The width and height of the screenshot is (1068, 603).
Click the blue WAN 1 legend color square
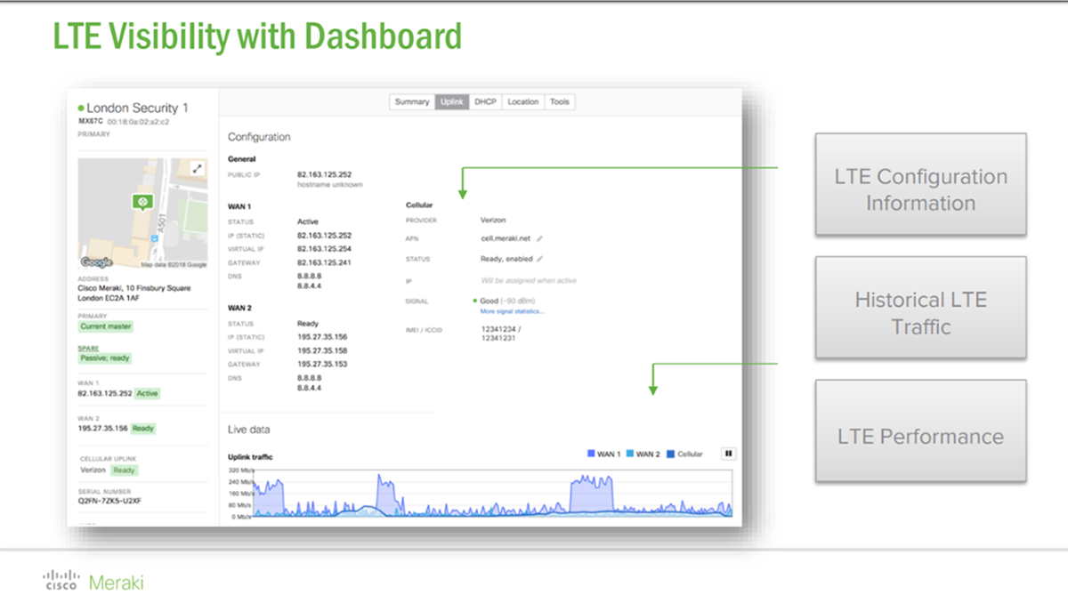tap(592, 454)
